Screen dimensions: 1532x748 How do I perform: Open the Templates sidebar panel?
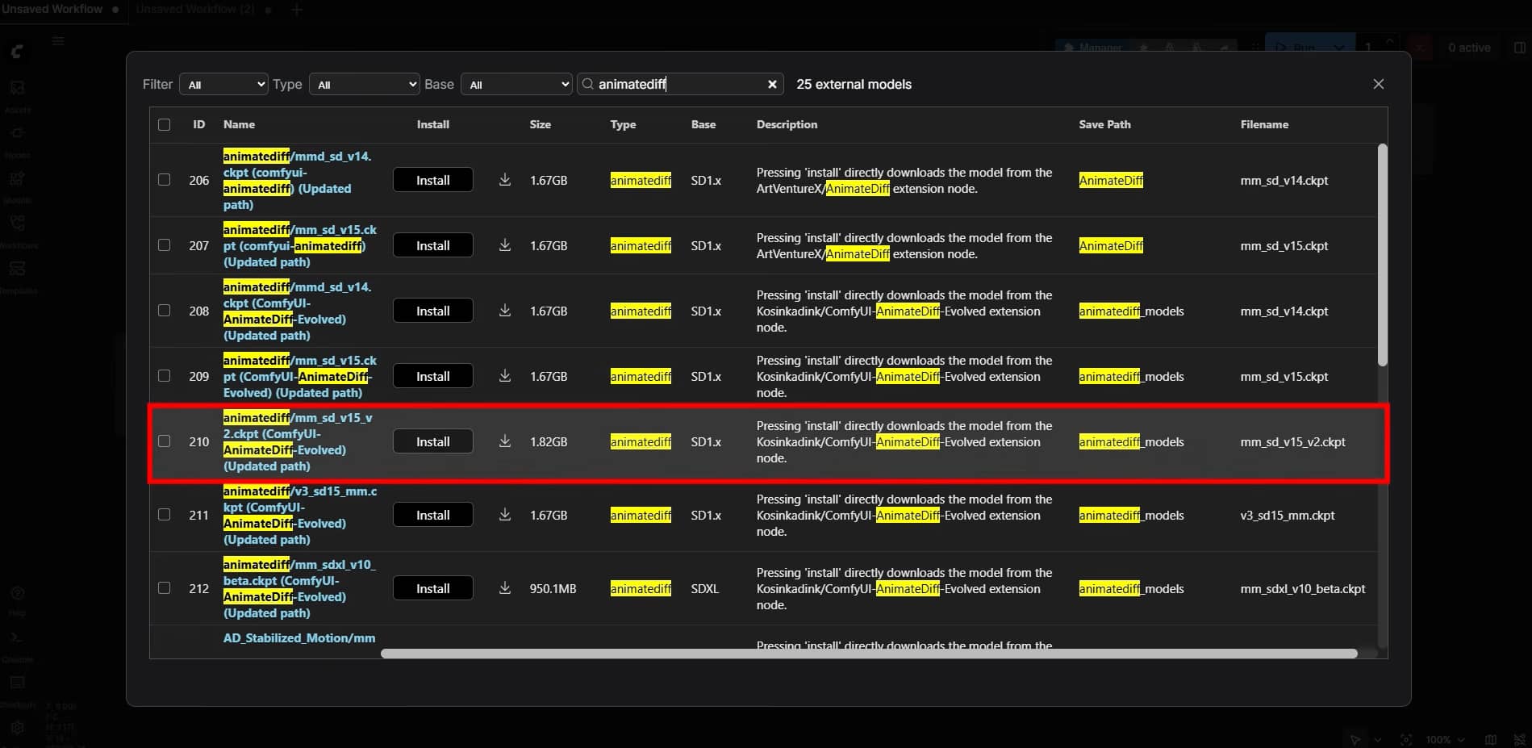coord(18,275)
